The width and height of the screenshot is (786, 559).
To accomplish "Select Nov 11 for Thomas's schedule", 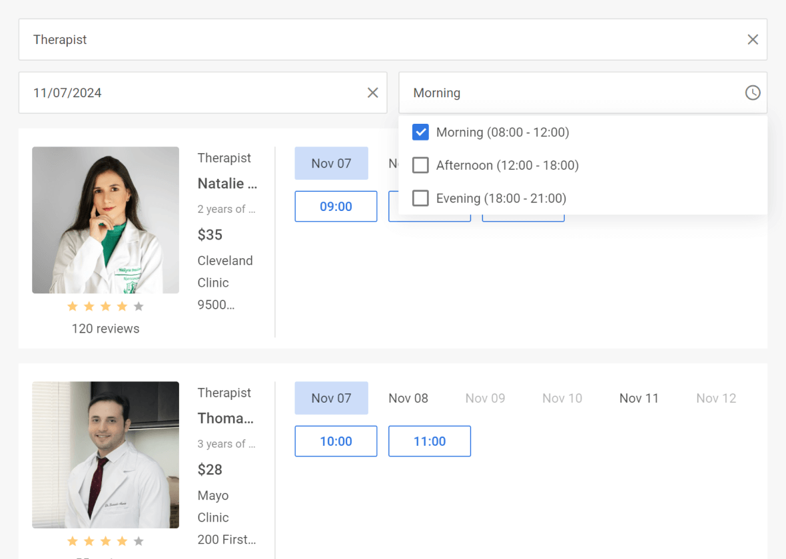I will (x=639, y=397).
